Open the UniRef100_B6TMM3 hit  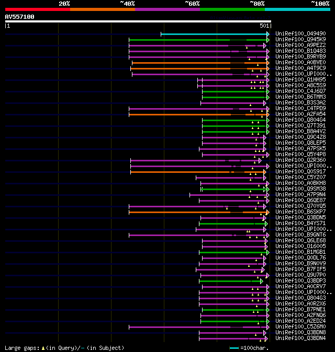point(300,97)
